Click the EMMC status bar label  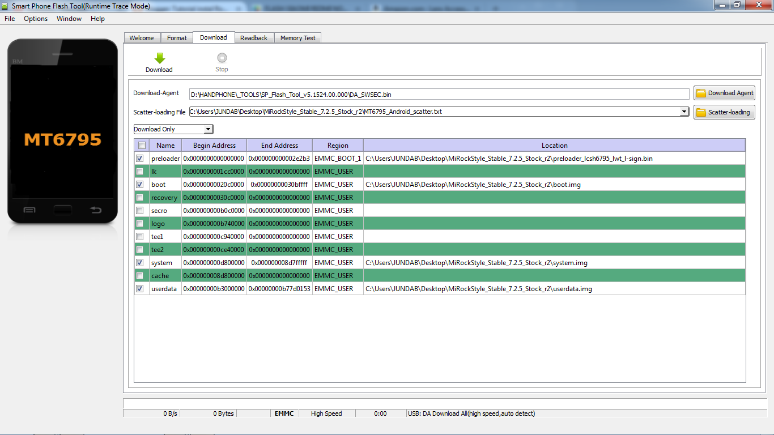pyautogui.click(x=284, y=413)
